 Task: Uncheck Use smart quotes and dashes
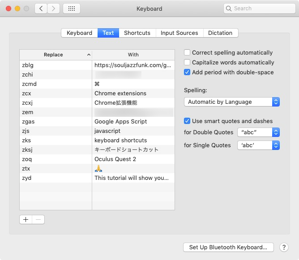[x=187, y=121]
